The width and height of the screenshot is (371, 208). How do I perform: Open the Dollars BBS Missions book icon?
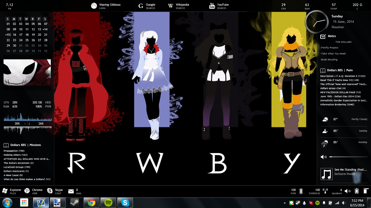pyautogui.click(x=6, y=145)
